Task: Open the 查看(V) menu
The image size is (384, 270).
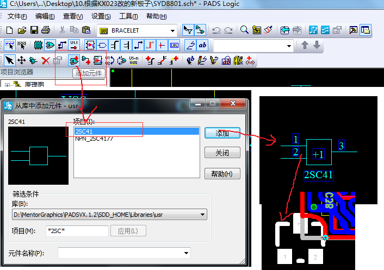Action: [73, 16]
